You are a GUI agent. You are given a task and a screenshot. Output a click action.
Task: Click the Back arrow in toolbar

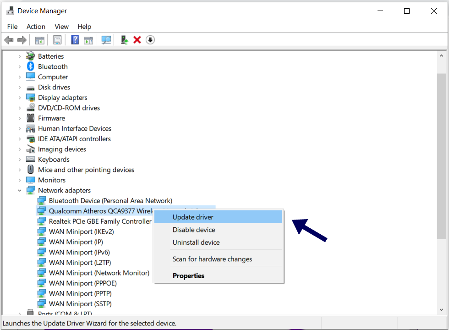point(9,40)
